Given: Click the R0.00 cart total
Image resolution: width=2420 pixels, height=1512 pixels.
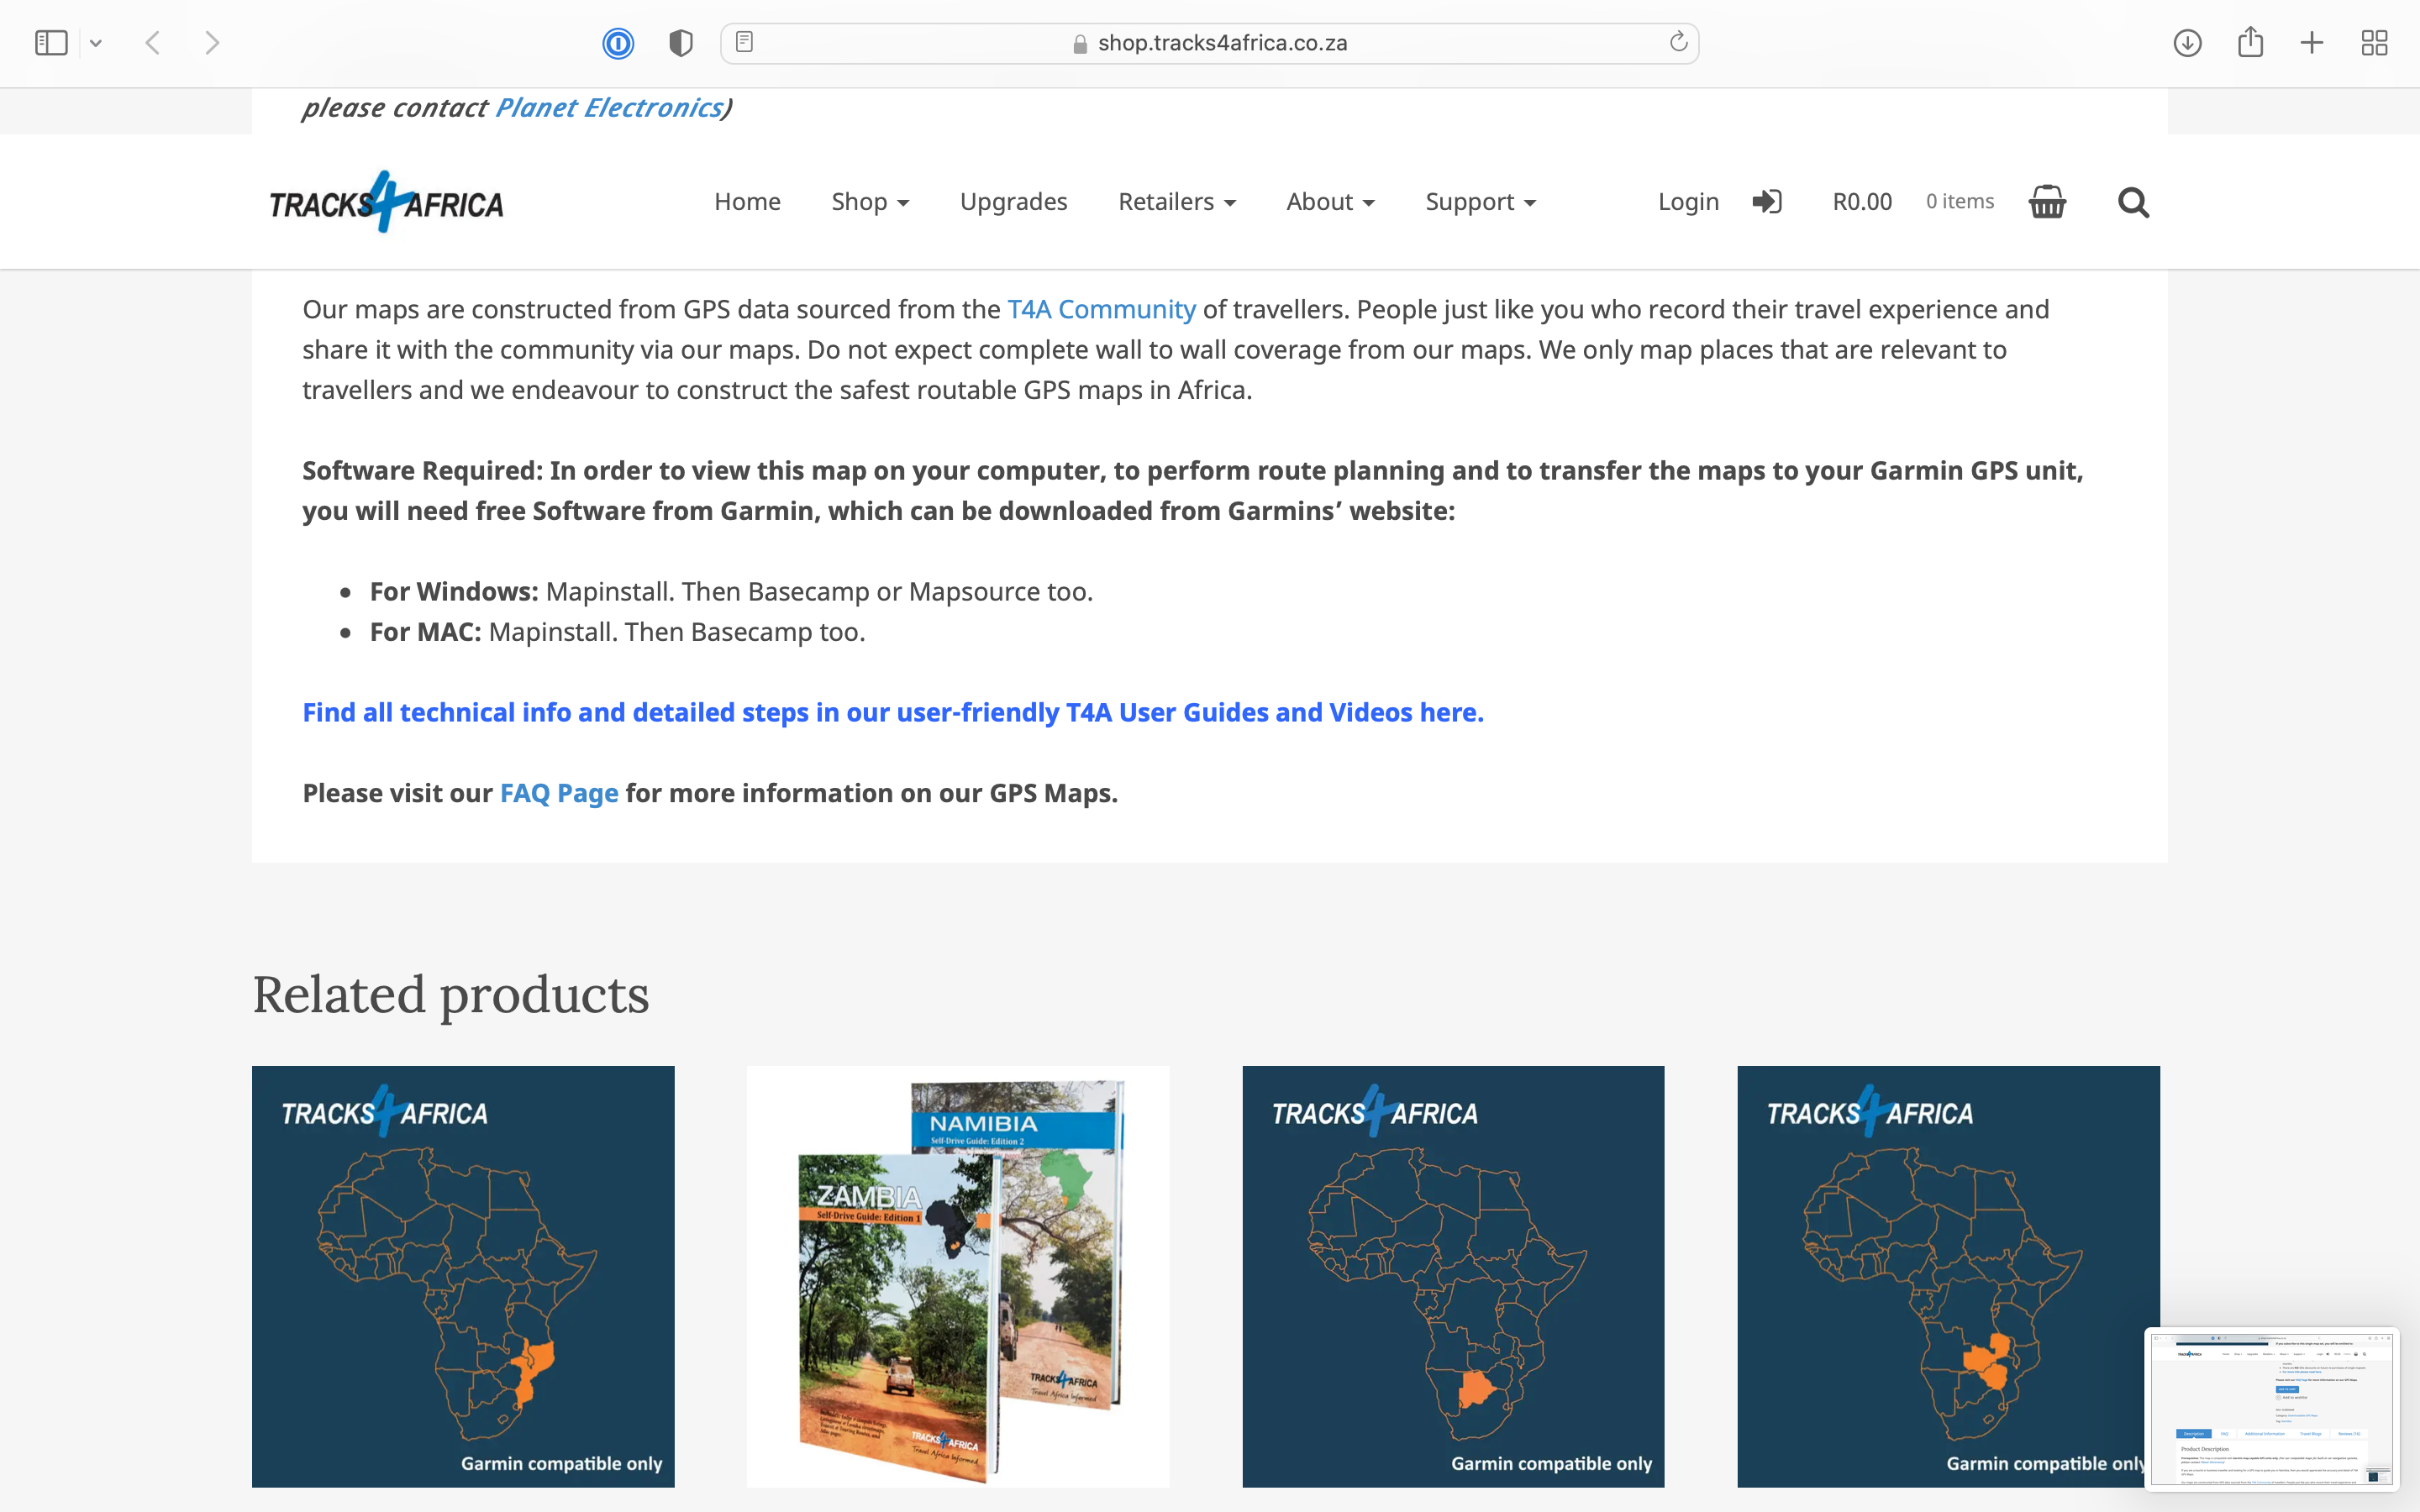Looking at the screenshot, I should click(1862, 201).
